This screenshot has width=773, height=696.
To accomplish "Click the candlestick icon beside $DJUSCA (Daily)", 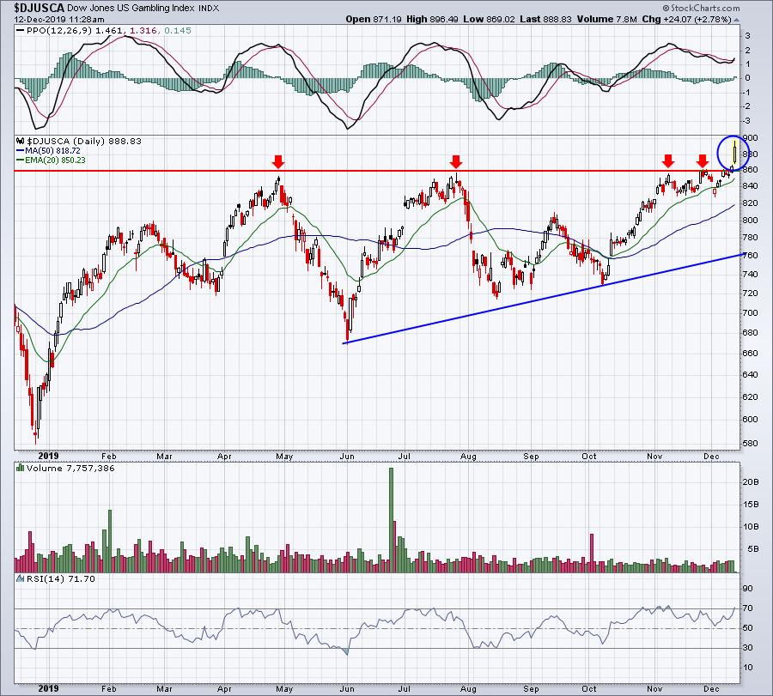I will pyautogui.click(x=21, y=141).
